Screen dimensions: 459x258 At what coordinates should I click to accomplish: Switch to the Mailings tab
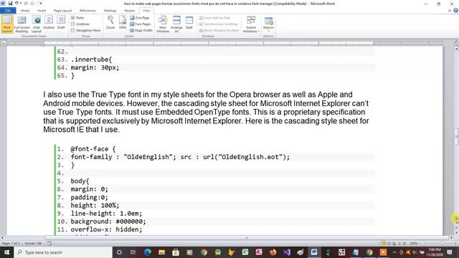110,11
